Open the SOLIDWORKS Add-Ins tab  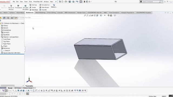pyautogui.click(x=94, y=13)
